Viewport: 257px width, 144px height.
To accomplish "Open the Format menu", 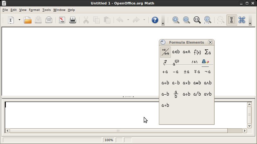I will tap(34, 10).
